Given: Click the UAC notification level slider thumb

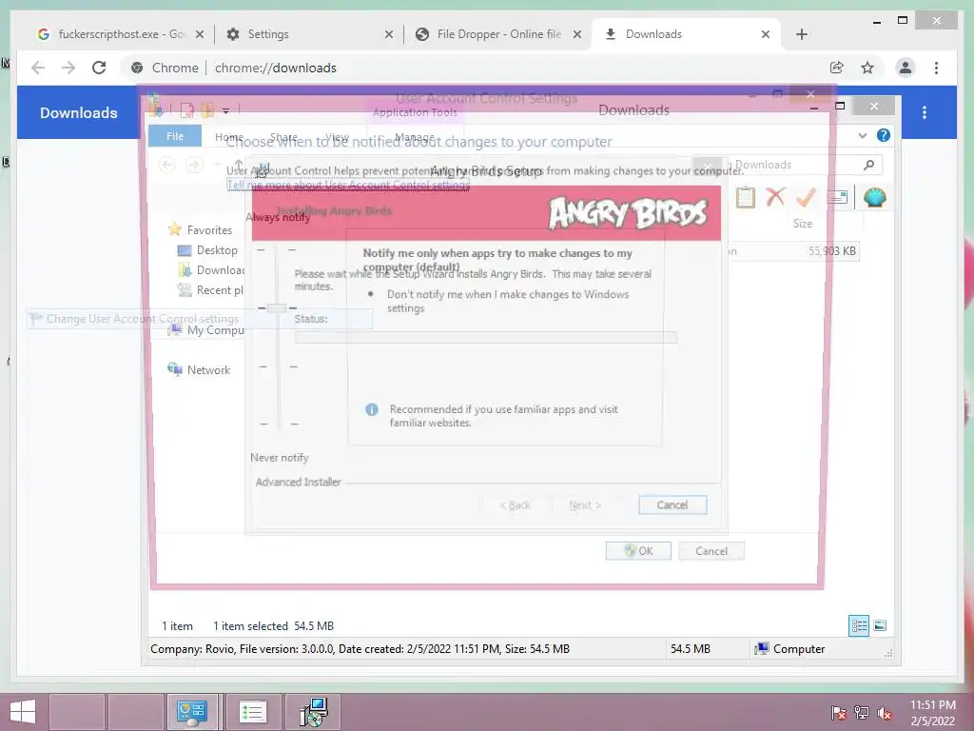Looking at the screenshot, I should point(277,307).
